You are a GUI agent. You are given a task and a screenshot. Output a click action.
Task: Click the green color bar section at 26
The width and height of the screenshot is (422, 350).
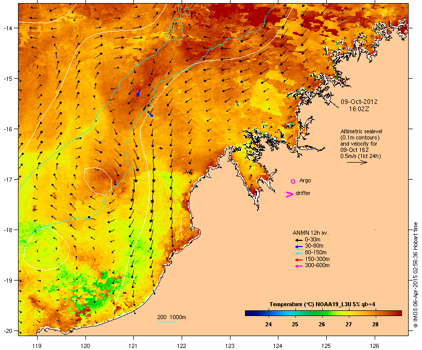pos(322,313)
